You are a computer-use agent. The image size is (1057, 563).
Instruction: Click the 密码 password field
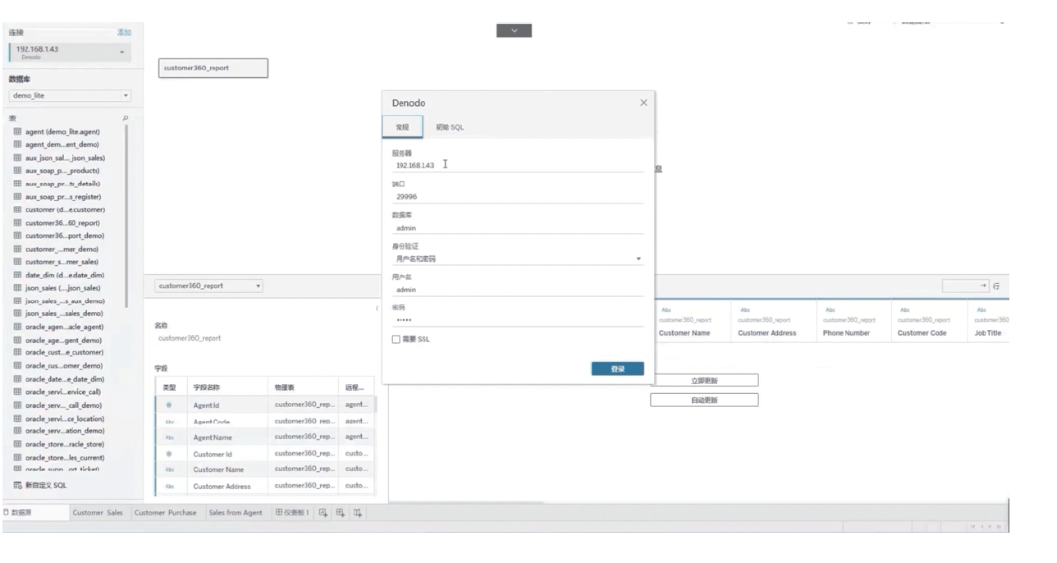pyautogui.click(x=518, y=320)
